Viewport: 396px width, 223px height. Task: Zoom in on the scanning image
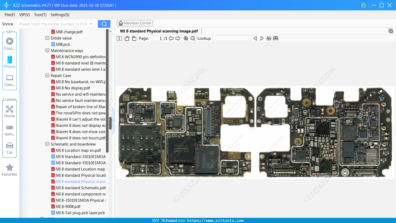pos(186,38)
